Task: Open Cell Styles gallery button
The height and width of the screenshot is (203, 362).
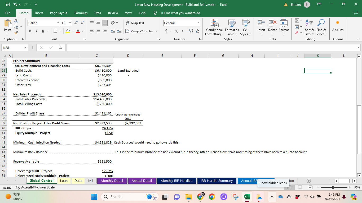Action: click(246, 27)
